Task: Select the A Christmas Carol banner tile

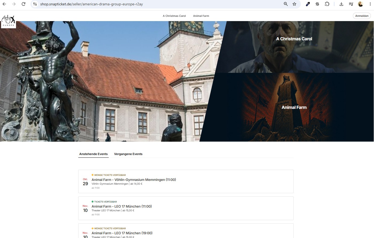Action: (x=294, y=47)
